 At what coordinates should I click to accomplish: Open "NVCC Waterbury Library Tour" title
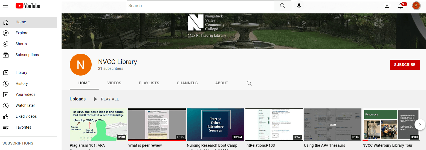click(387, 145)
